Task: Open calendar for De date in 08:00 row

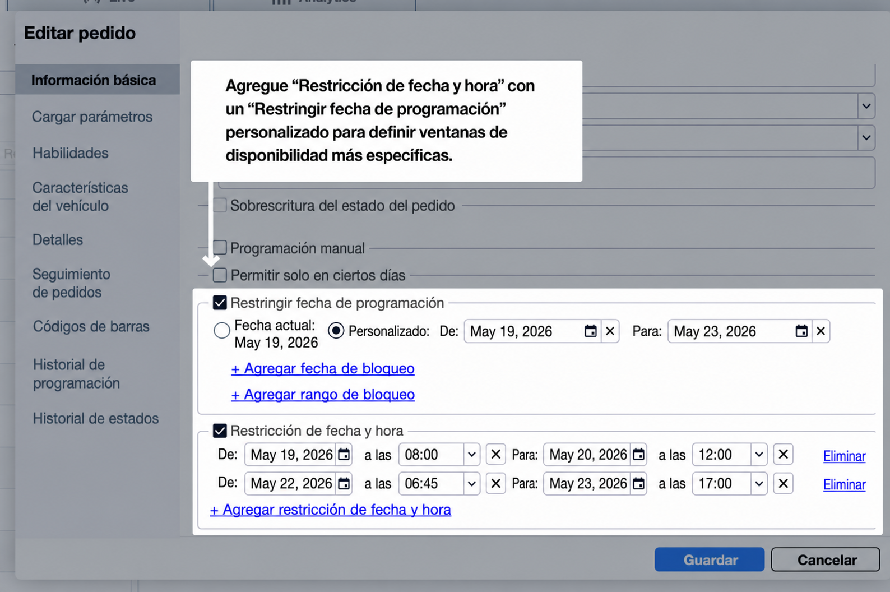Action: point(344,454)
